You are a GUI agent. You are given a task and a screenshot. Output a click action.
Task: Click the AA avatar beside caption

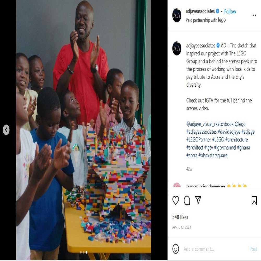pyautogui.click(x=177, y=49)
